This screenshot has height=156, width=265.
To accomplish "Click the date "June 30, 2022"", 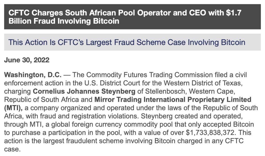I will tap(27, 61).
